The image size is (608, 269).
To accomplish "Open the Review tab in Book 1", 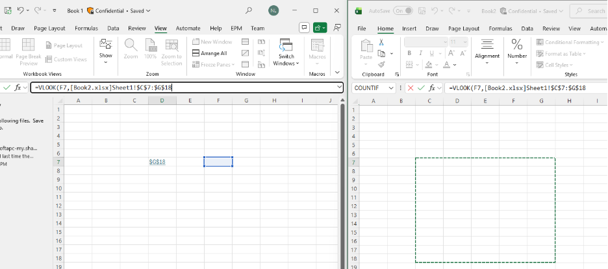I will (x=137, y=29).
